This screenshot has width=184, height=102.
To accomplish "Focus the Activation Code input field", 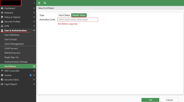I will tap(78, 20).
